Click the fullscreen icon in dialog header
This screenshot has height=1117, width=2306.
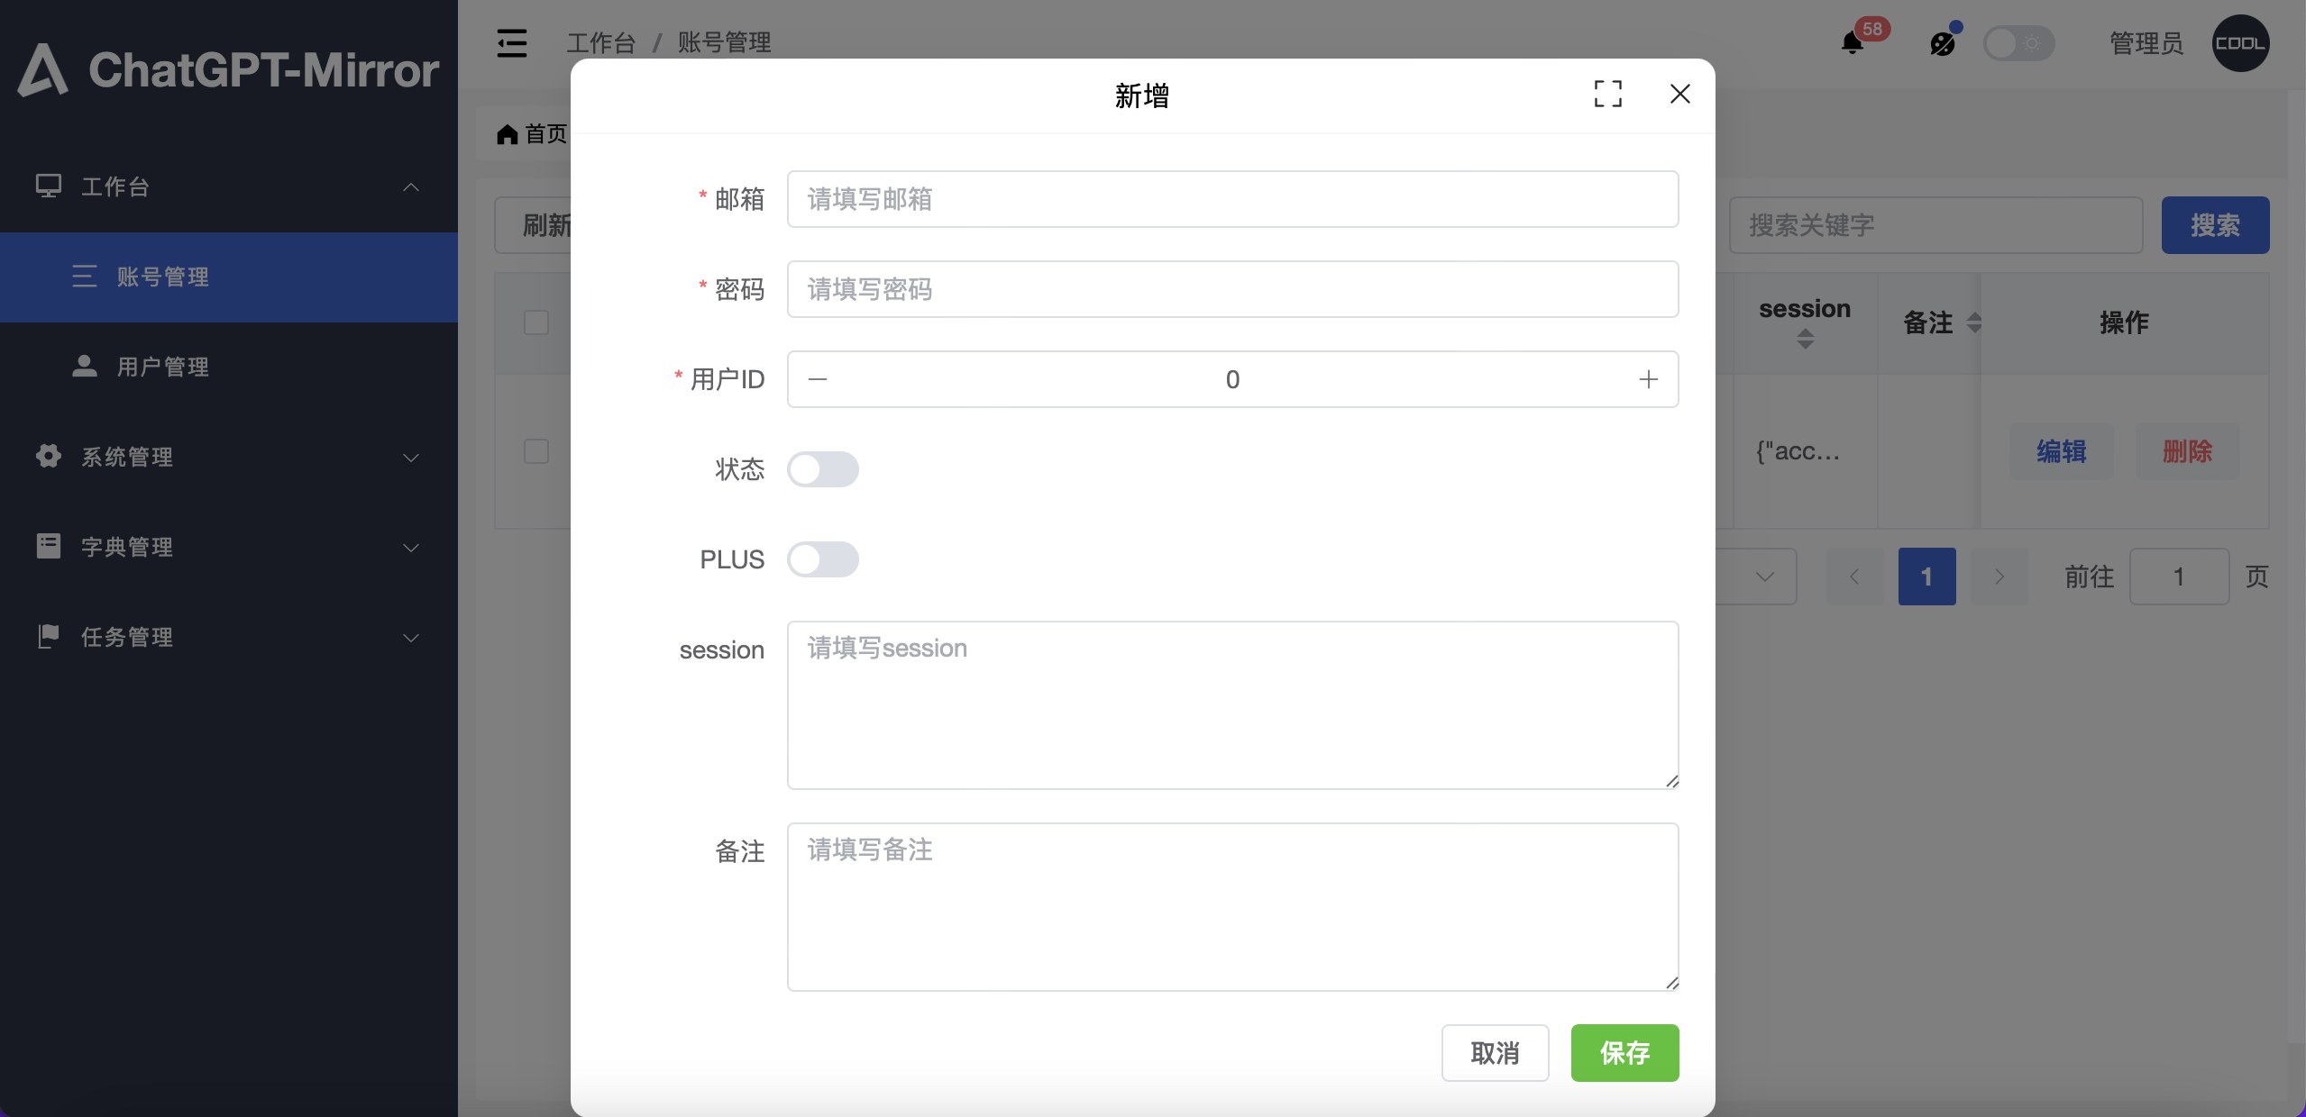coord(1607,94)
